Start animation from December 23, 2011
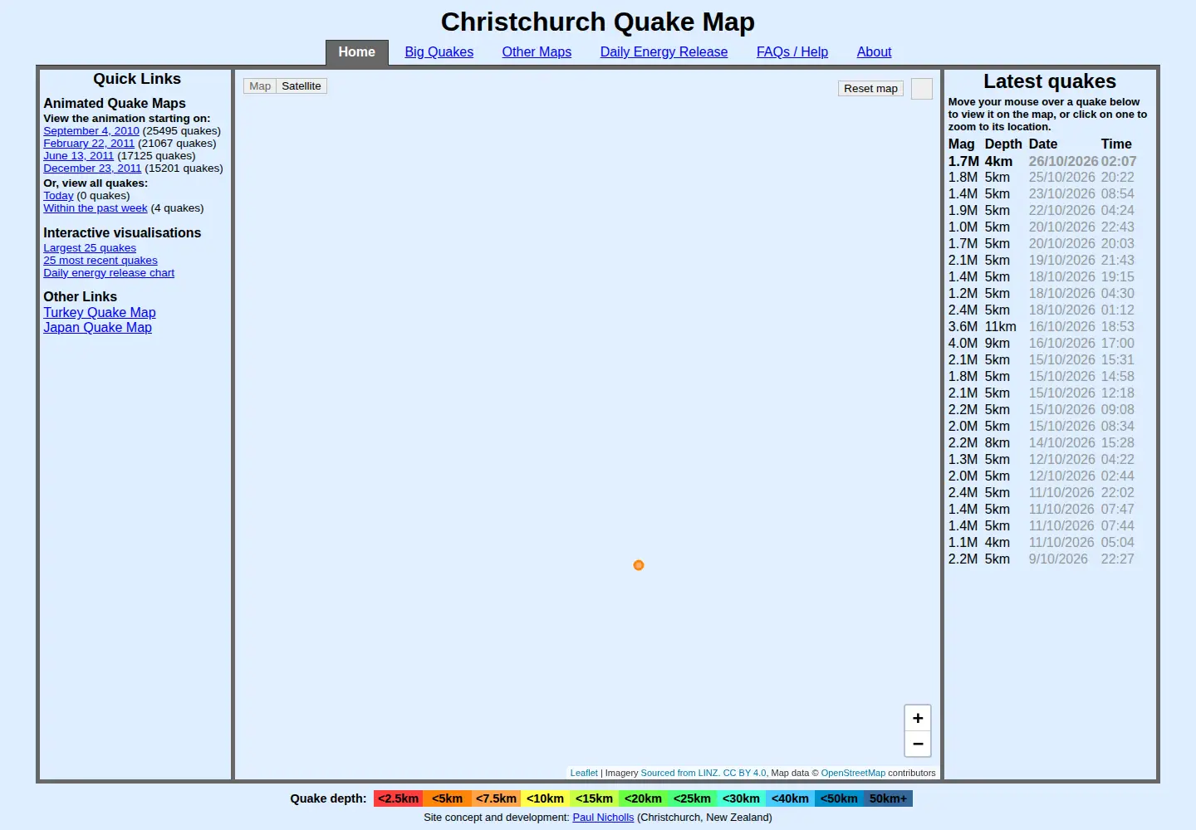The height and width of the screenshot is (830, 1196). pyautogui.click(x=92, y=168)
